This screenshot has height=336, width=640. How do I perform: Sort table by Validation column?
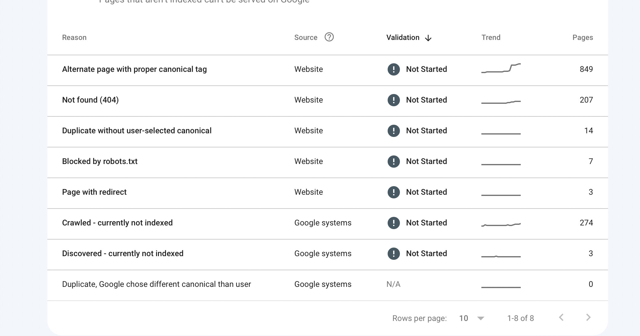tap(403, 37)
